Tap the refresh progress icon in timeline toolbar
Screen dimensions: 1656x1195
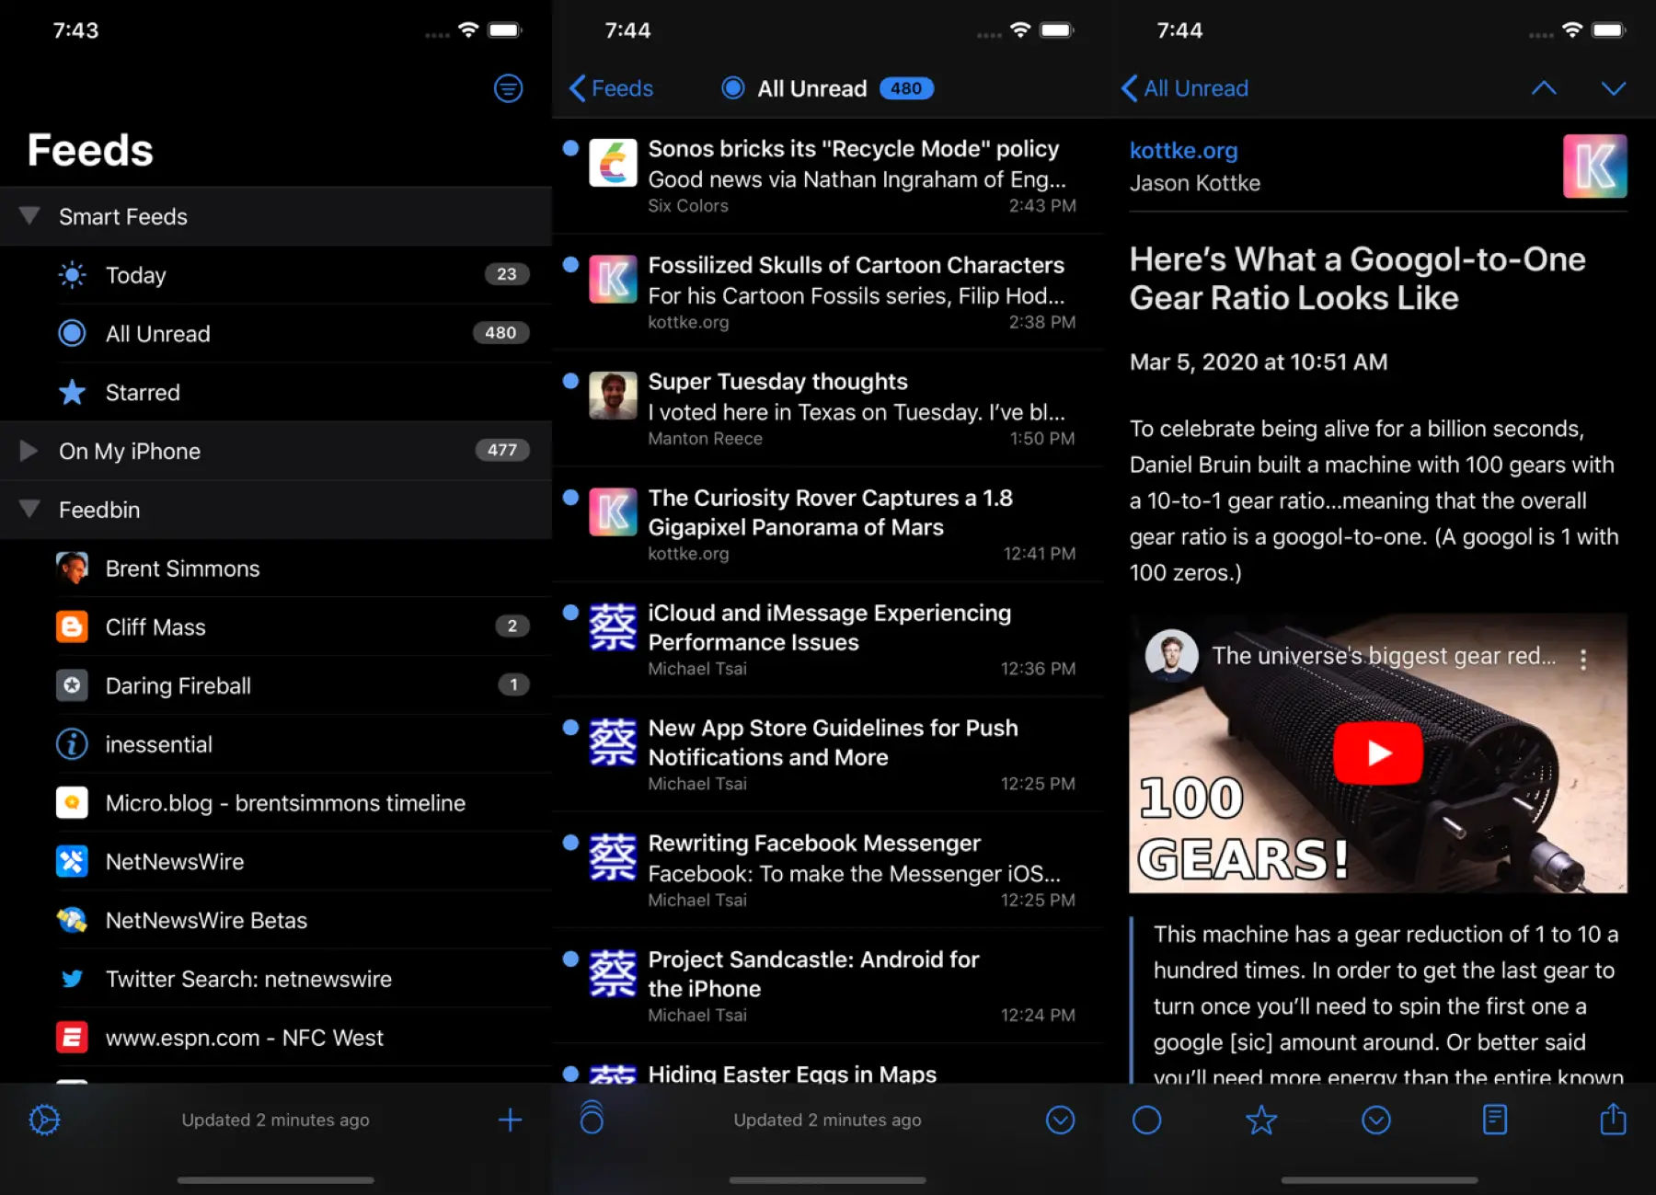[592, 1118]
